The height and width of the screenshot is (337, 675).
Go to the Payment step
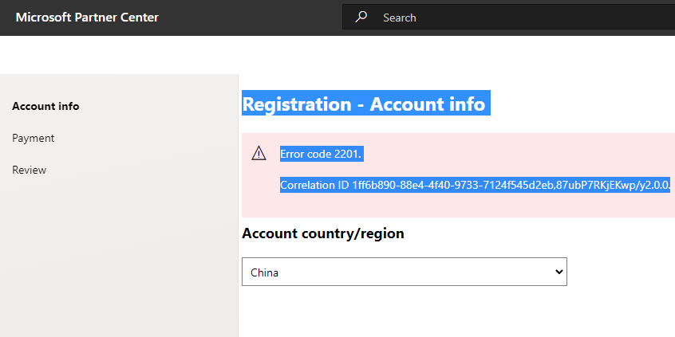(34, 138)
